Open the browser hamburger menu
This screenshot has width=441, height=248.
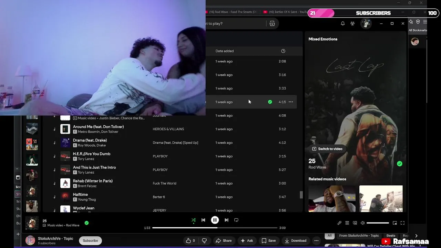425,22
